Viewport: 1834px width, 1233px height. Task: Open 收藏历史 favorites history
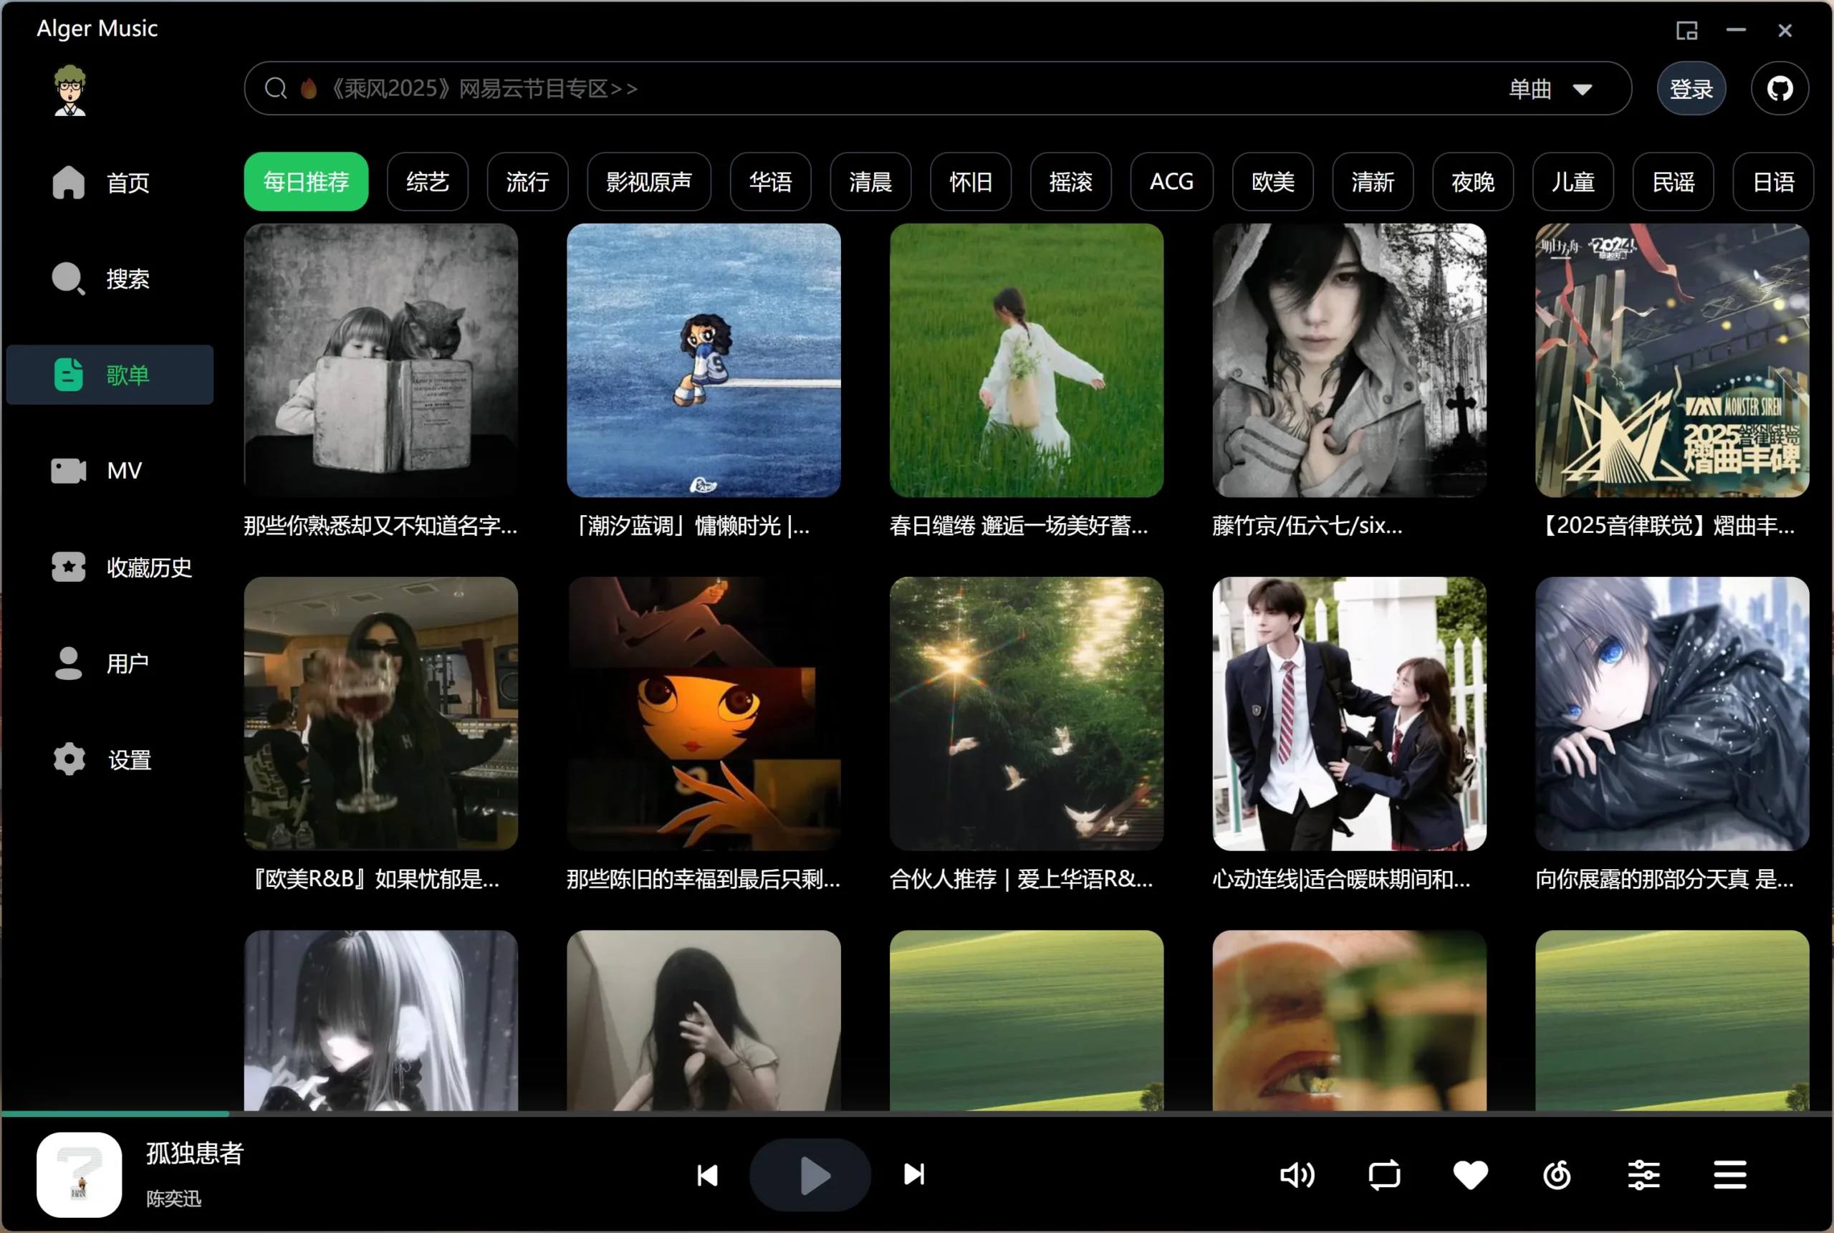coord(148,567)
